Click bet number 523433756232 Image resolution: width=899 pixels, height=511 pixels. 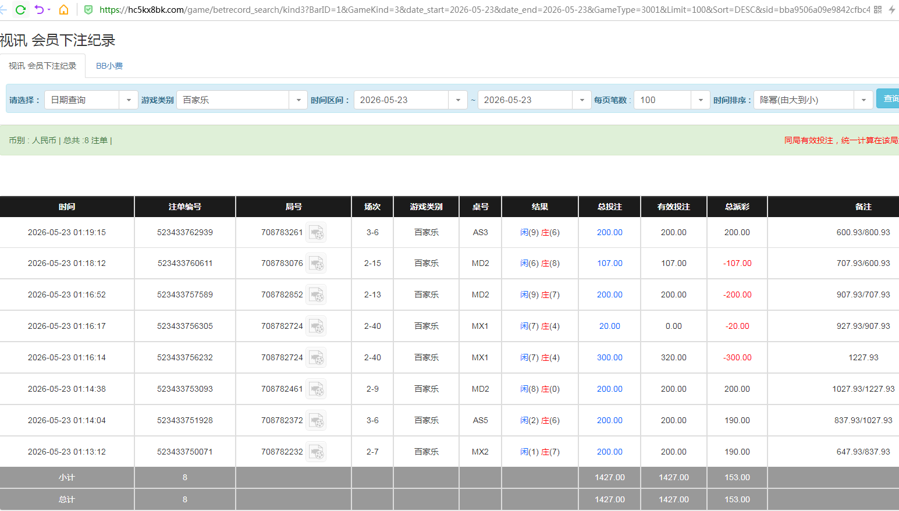185,358
